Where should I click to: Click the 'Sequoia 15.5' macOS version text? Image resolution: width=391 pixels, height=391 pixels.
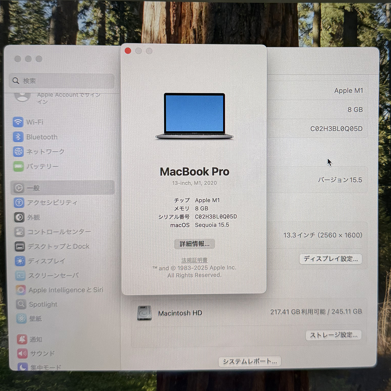click(x=212, y=225)
